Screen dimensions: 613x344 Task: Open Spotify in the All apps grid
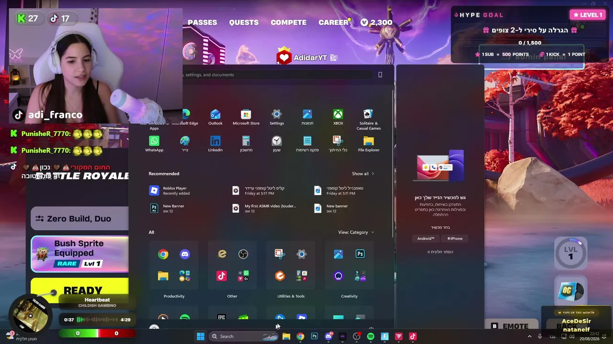[x=185, y=318]
